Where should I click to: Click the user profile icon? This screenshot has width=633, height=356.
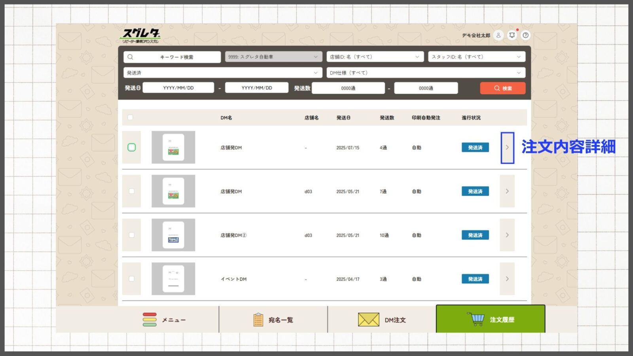tap(498, 35)
